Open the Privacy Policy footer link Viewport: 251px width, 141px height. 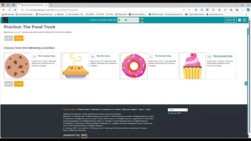pyautogui.click(x=69, y=110)
